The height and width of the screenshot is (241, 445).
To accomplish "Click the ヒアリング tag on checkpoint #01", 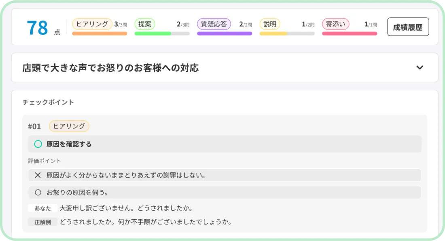I will [69, 126].
